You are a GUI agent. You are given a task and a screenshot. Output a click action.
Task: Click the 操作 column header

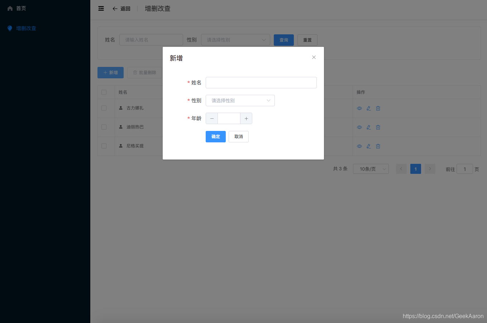pos(361,92)
